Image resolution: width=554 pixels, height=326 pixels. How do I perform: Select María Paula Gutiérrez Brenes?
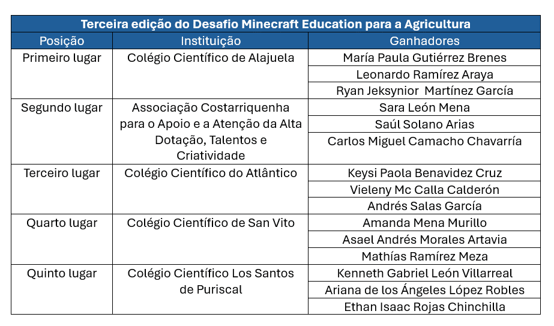(x=424, y=58)
